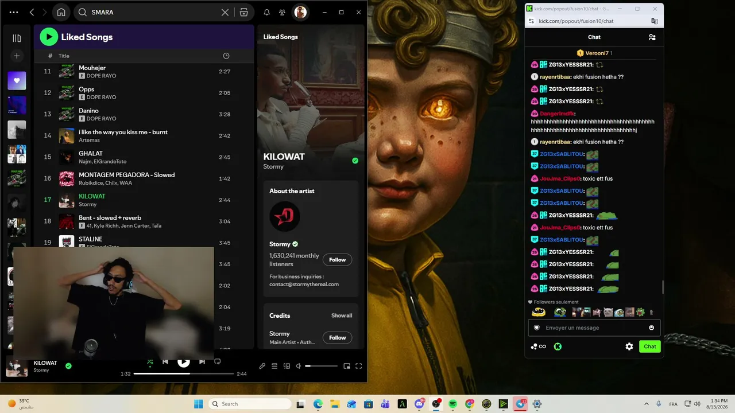735x413 pixels.
Task: Seek within the song progress bar
Action: click(184, 373)
